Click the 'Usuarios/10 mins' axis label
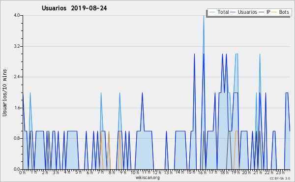This screenshot has height=182, width=295. (4, 92)
